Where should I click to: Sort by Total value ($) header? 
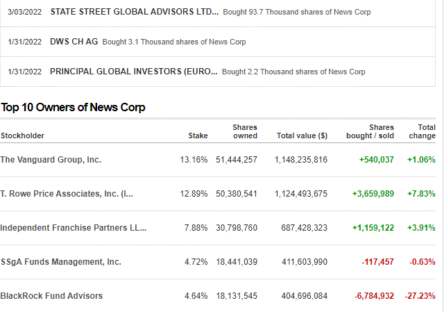(x=302, y=136)
